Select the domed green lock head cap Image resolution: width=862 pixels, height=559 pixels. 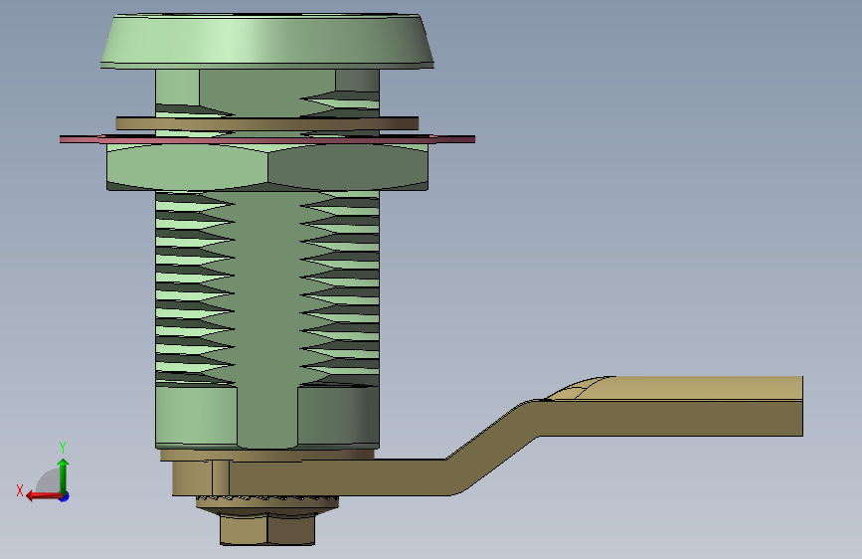tap(267, 42)
